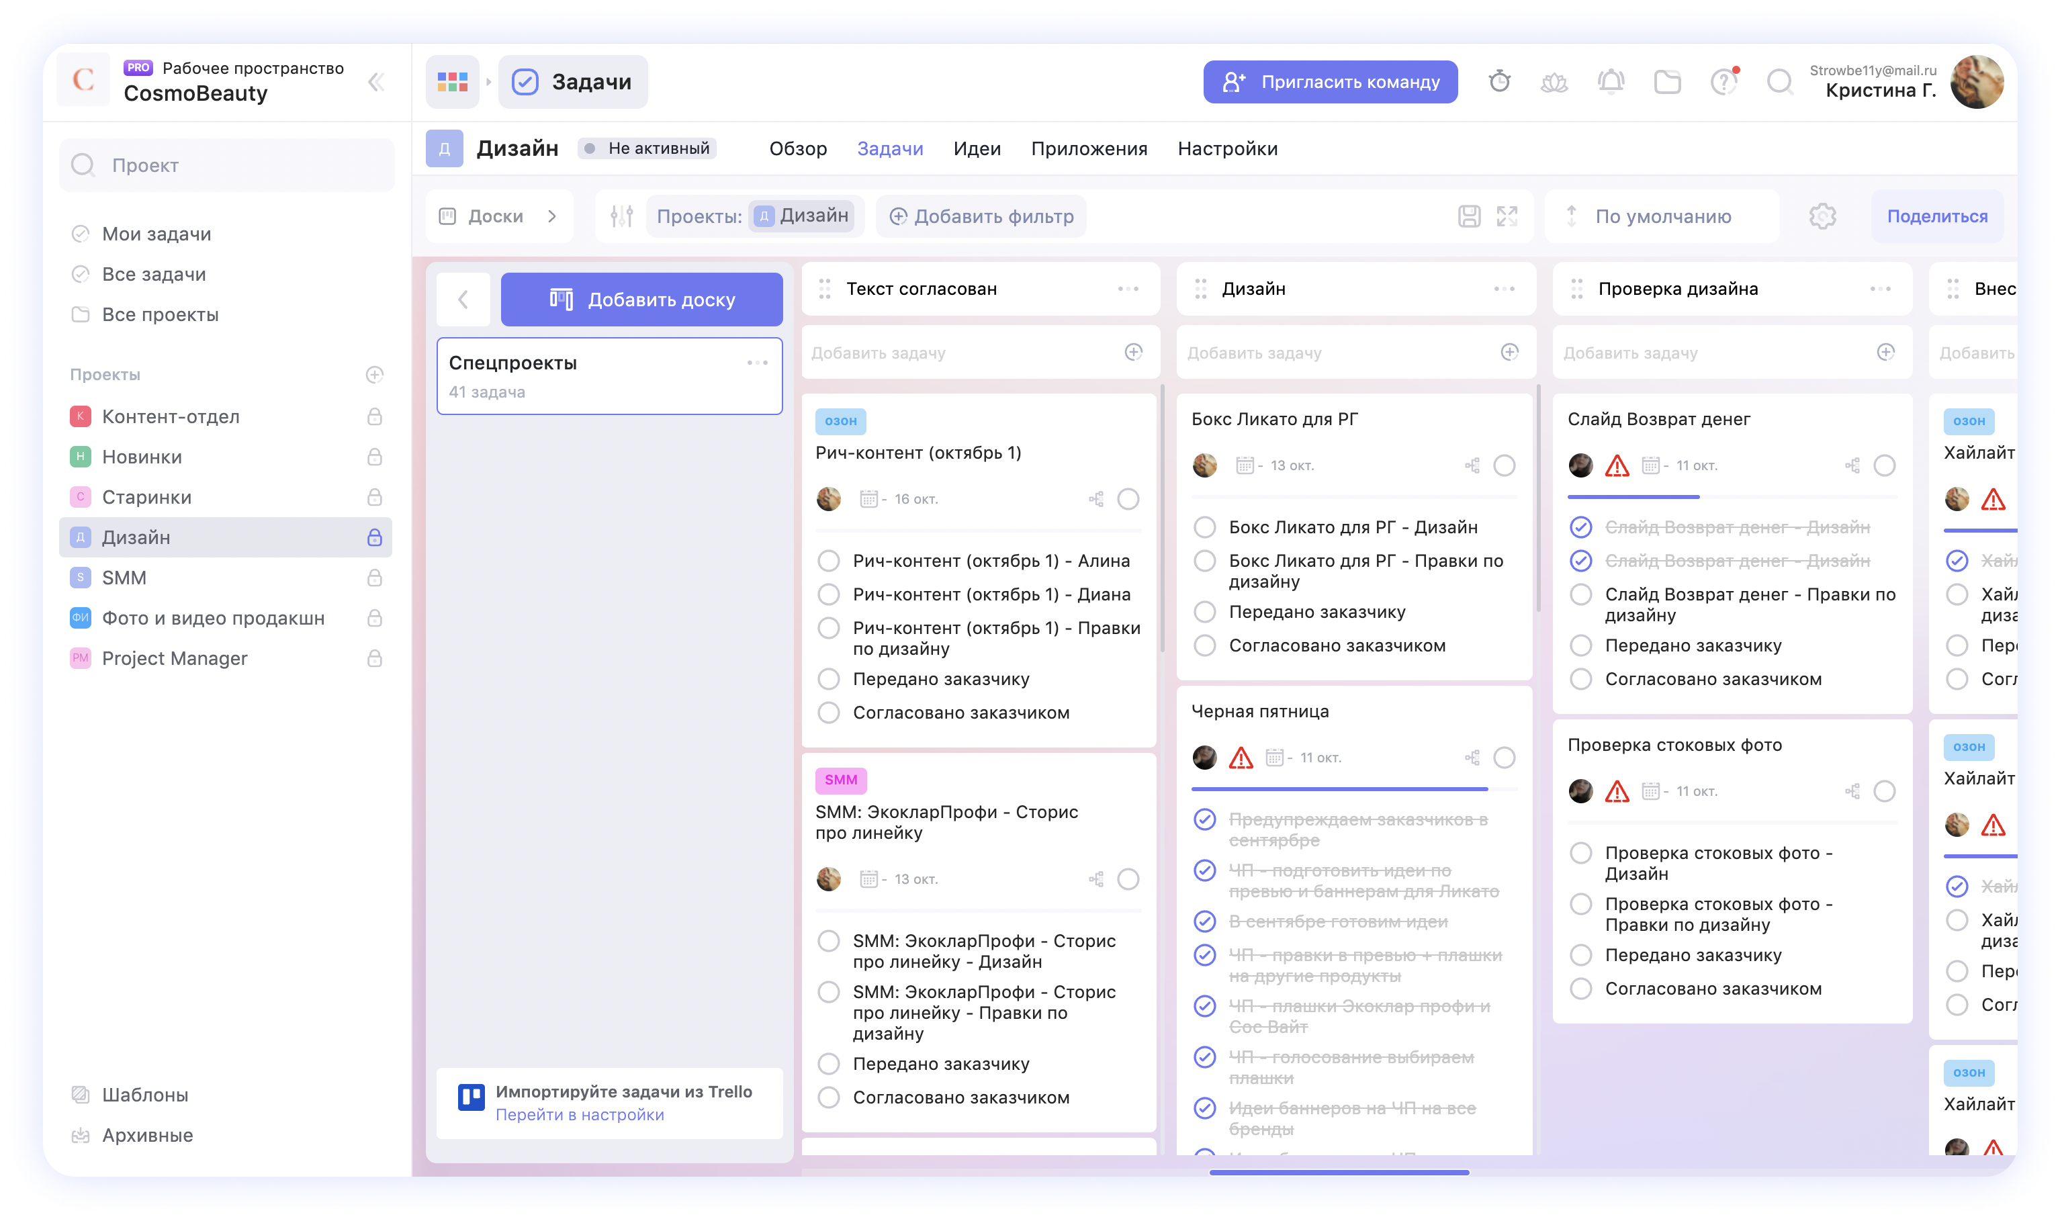Uncheck 'В сентябре готовим идеи' subtask
The width and height of the screenshot is (2060, 1219).
pyautogui.click(x=1205, y=921)
